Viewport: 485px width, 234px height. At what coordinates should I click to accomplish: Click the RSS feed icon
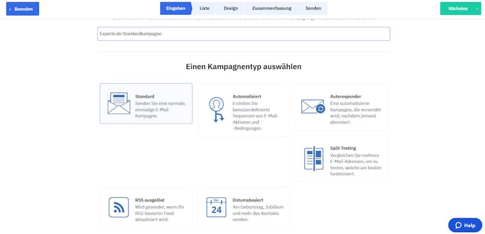coord(119,207)
